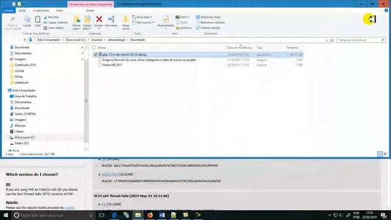Click in the Pesquisar Downloads search box
Viewport: 391px width, 220px height.
tap(361, 40)
